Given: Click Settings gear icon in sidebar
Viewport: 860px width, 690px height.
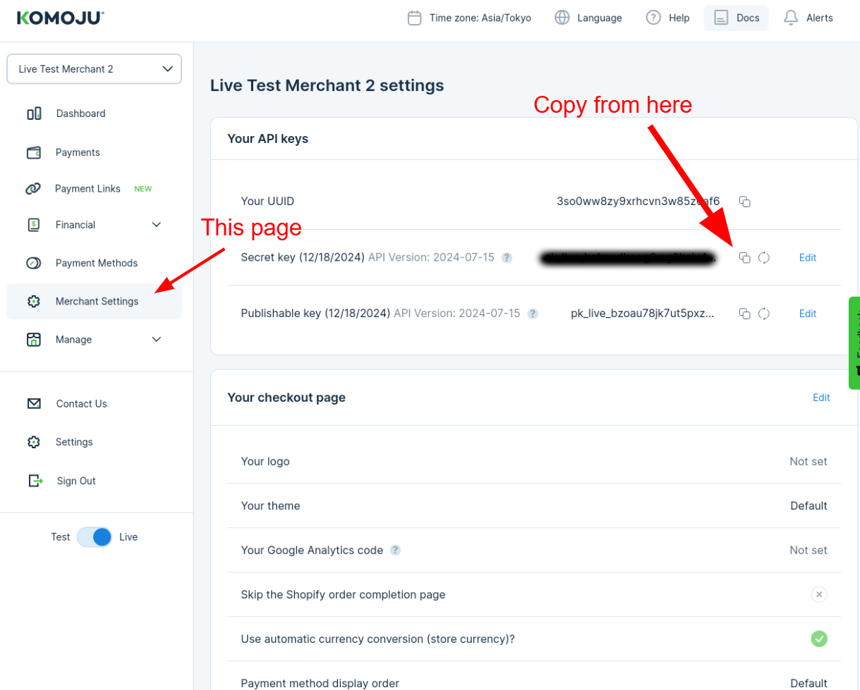Looking at the screenshot, I should pyautogui.click(x=33, y=442).
